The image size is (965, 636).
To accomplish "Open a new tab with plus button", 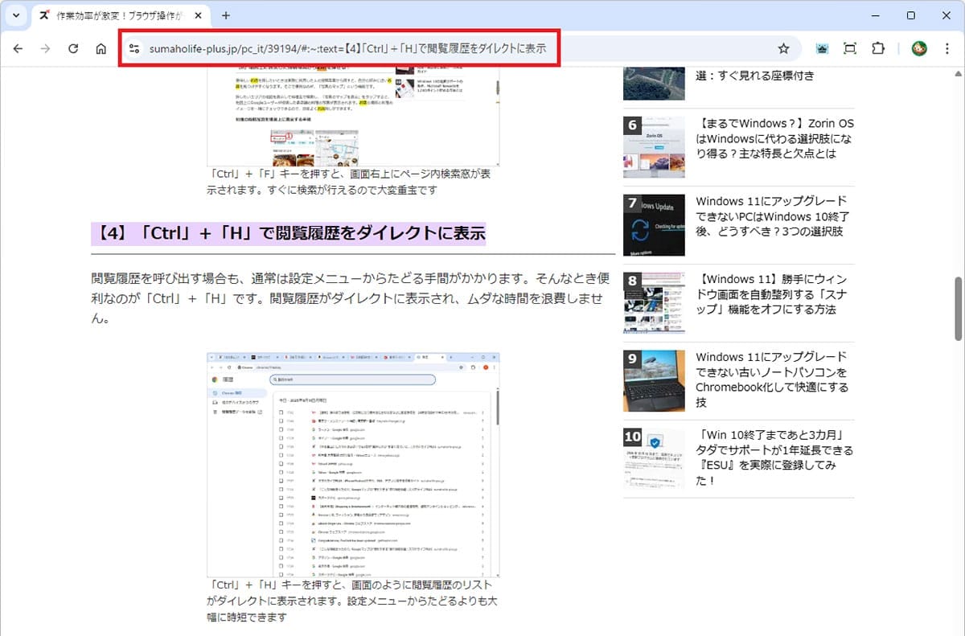I will [x=226, y=15].
